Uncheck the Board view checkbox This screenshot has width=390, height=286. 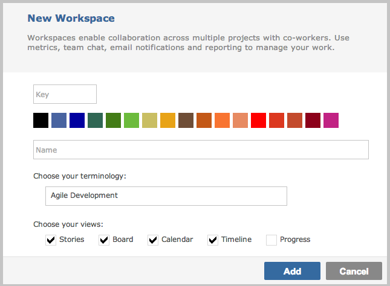[104, 240]
